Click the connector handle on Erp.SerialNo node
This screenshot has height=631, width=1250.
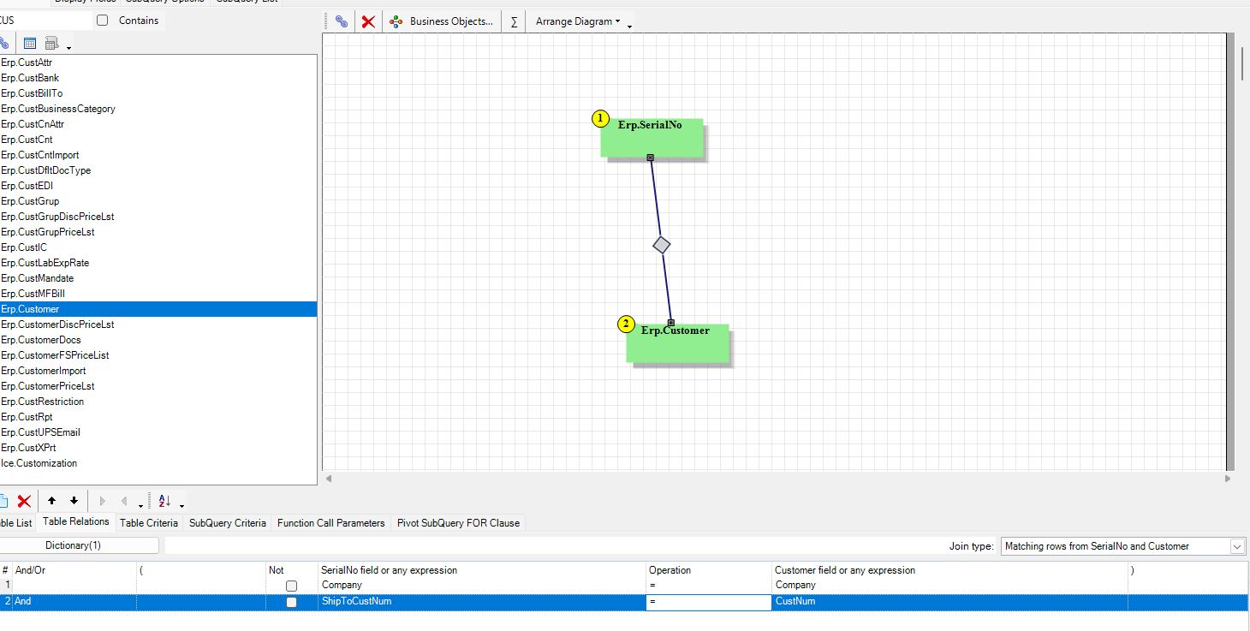[x=651, y=158]
